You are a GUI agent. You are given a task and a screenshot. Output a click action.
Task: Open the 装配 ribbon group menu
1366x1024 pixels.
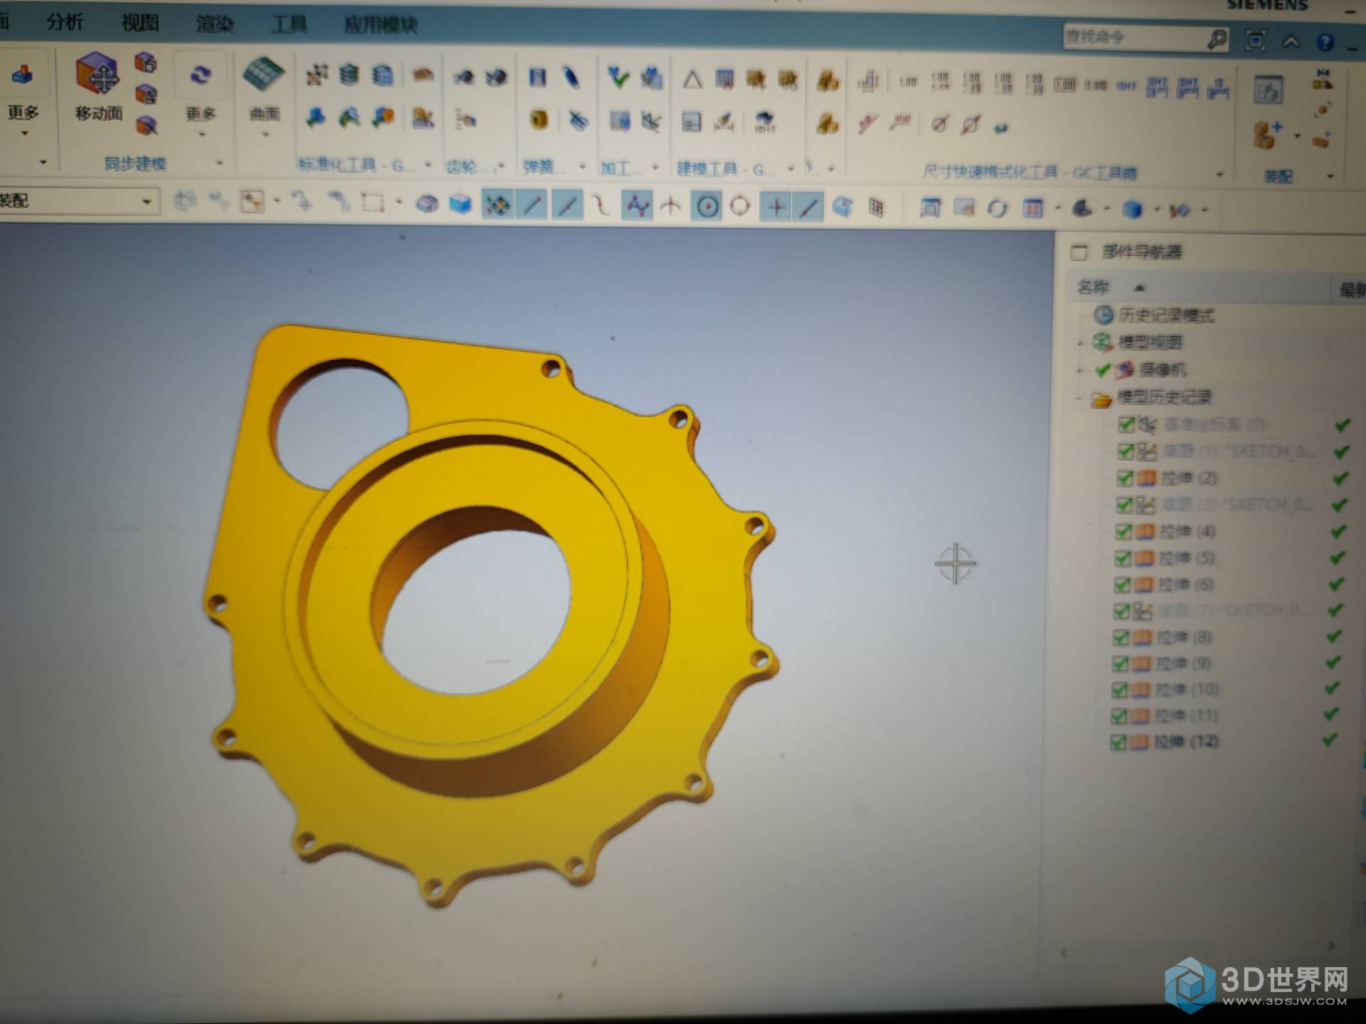(1330, 176)
